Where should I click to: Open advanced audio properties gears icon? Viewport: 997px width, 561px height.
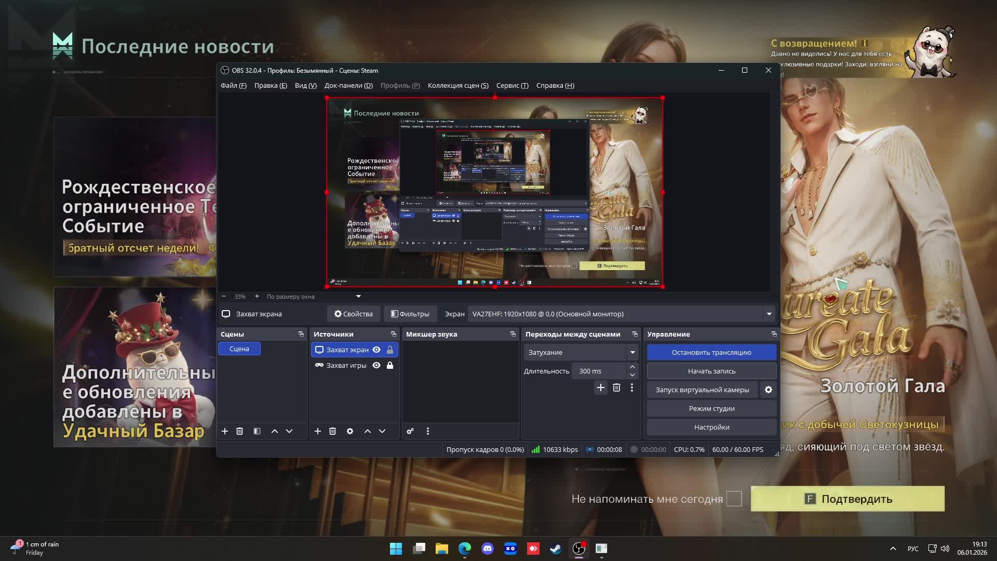coord(410,431)
